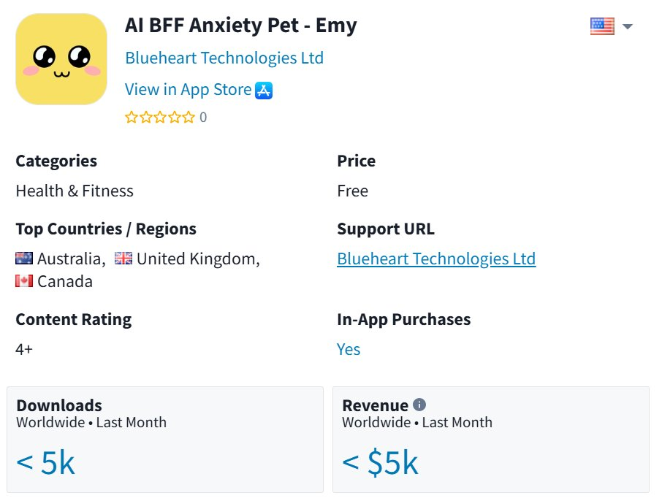Click the Emy yellow app icon

point(61,59)
